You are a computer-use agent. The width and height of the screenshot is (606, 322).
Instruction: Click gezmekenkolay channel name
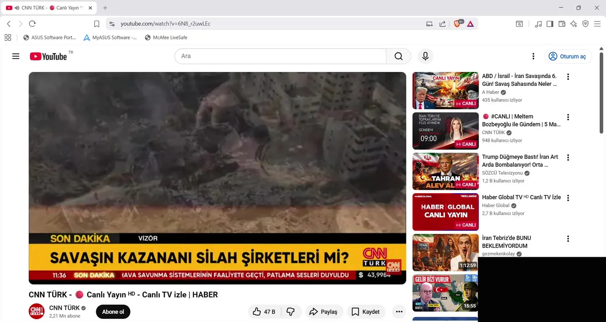click(x=499, y=254)
